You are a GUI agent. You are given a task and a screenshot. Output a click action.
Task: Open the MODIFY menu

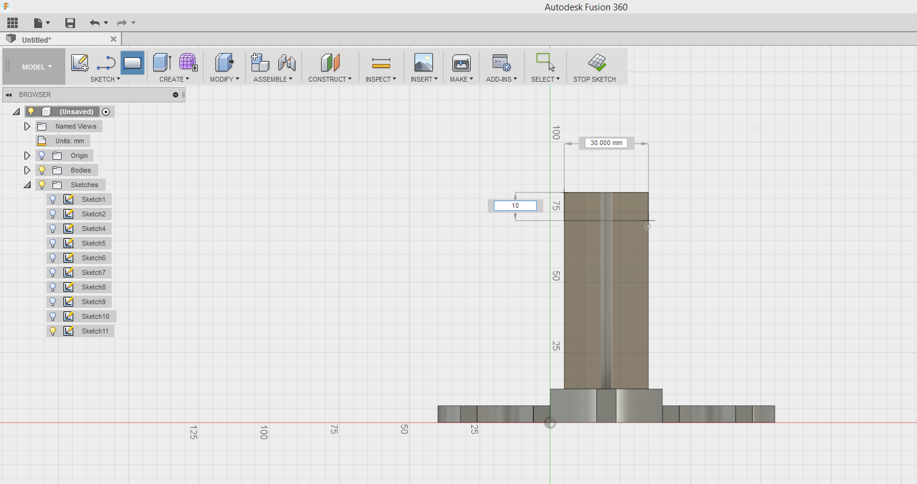click(x=224, y=79)
